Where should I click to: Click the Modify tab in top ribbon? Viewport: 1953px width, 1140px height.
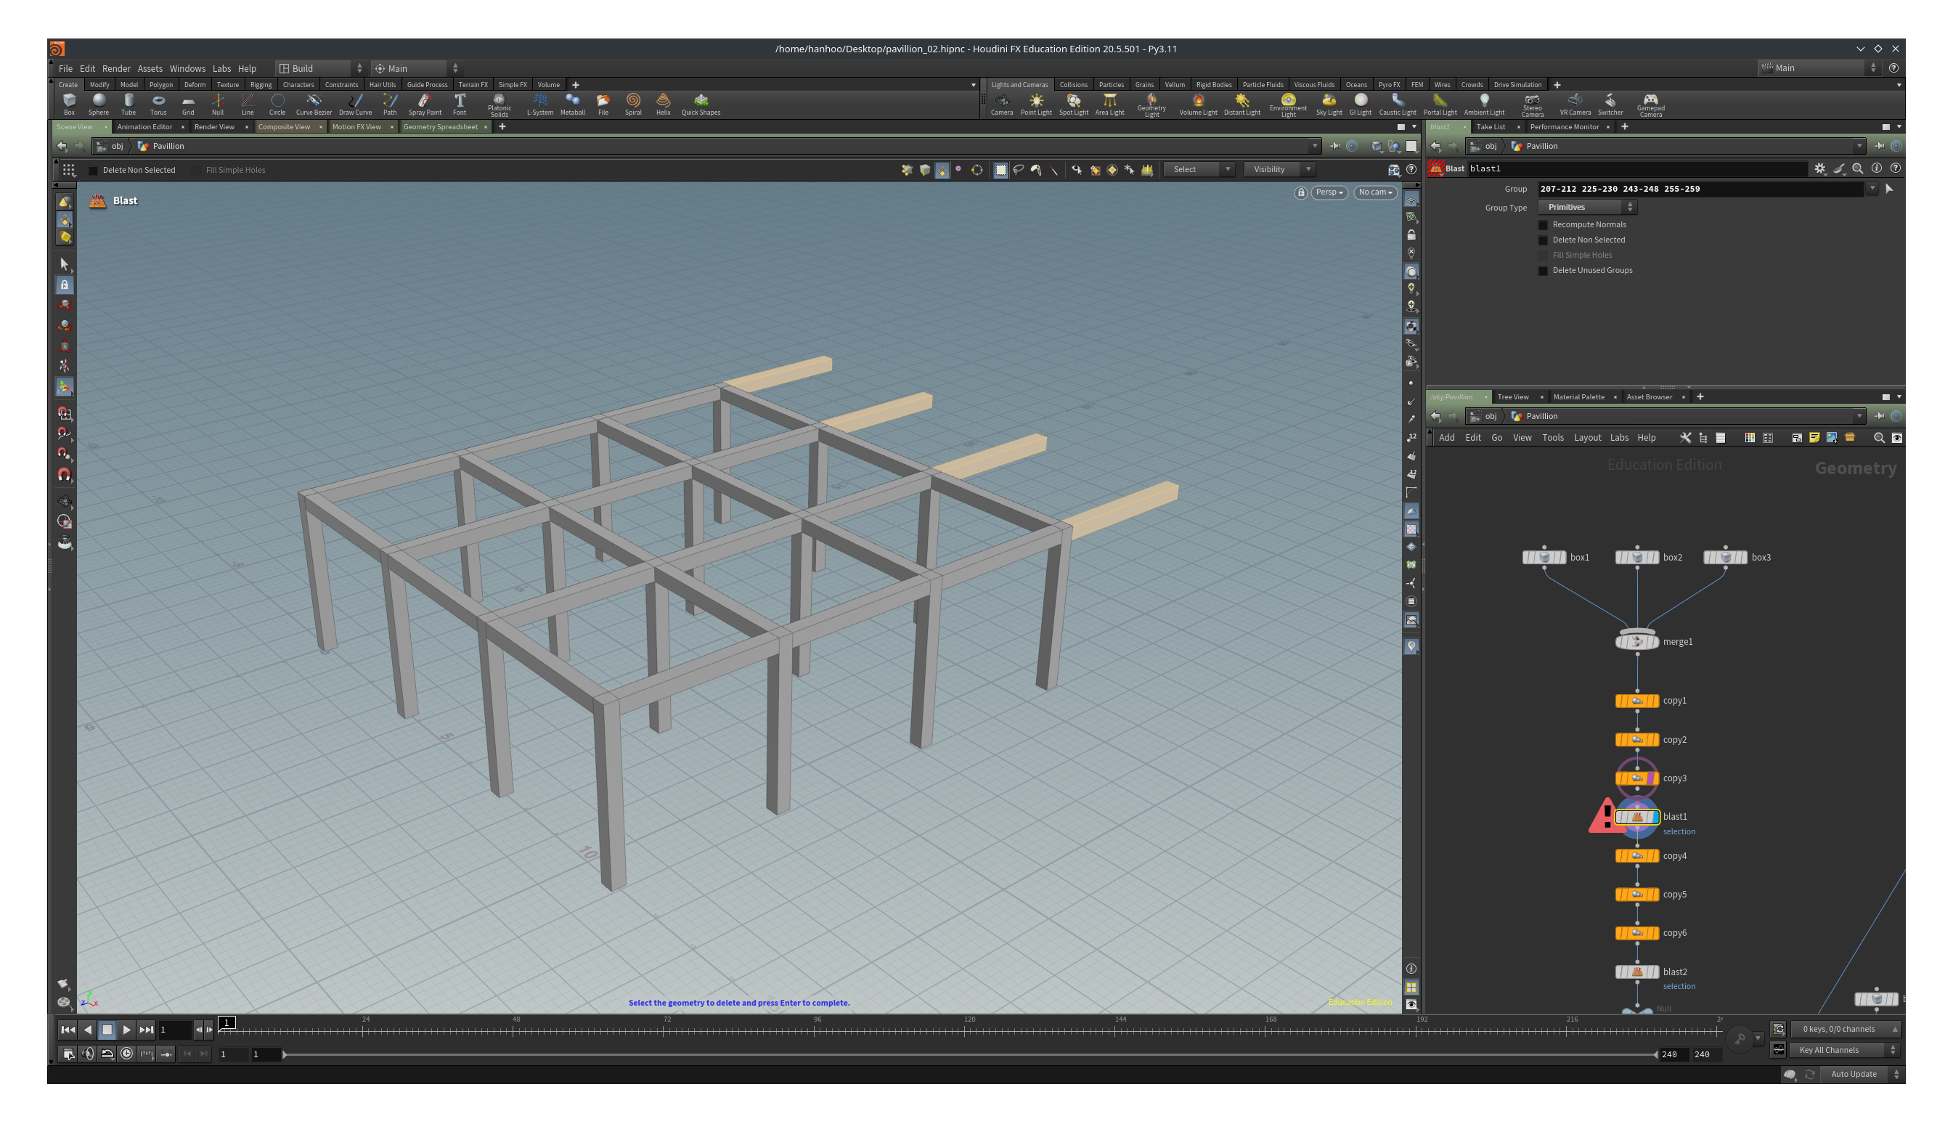point(99,84)
